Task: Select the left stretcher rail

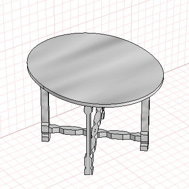Action: click(x=68, y=129)
